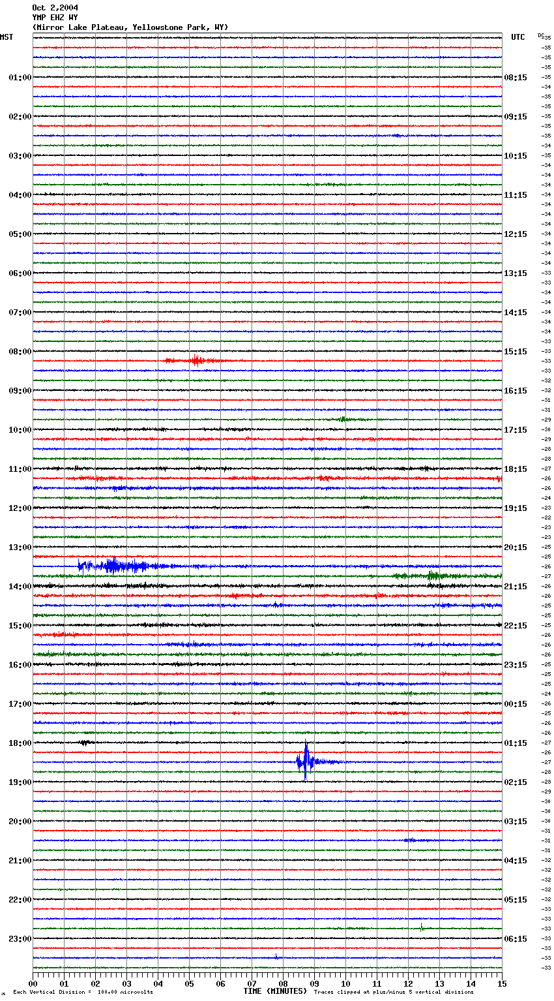Click the 12:00 MST time label

[x=20, y=508]
